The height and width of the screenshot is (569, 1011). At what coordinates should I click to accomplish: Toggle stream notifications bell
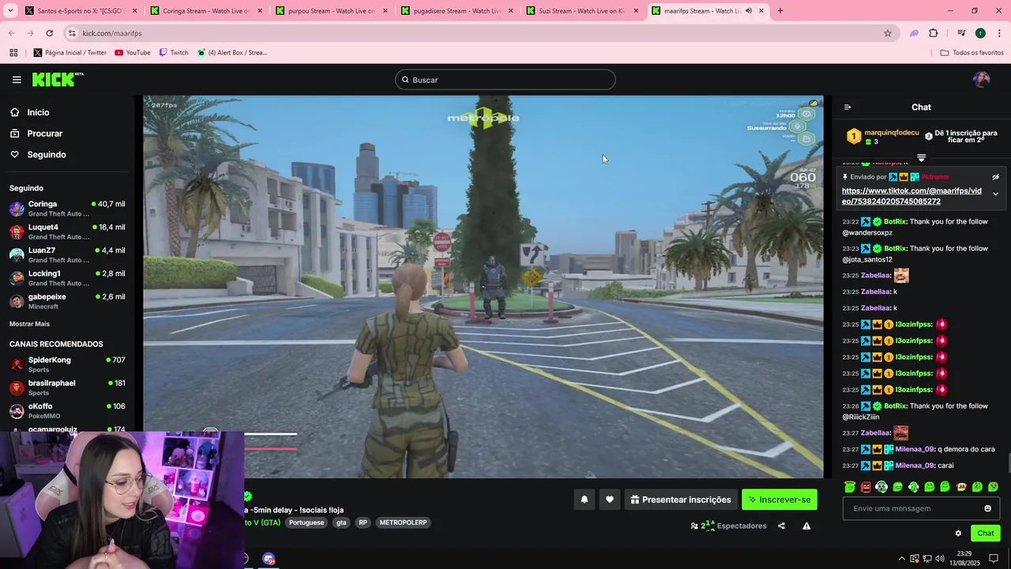584,499
